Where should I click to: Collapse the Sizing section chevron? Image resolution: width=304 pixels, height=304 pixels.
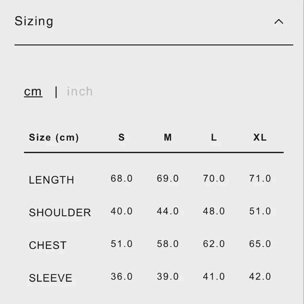pyautogui.click(x=279, y=22)
